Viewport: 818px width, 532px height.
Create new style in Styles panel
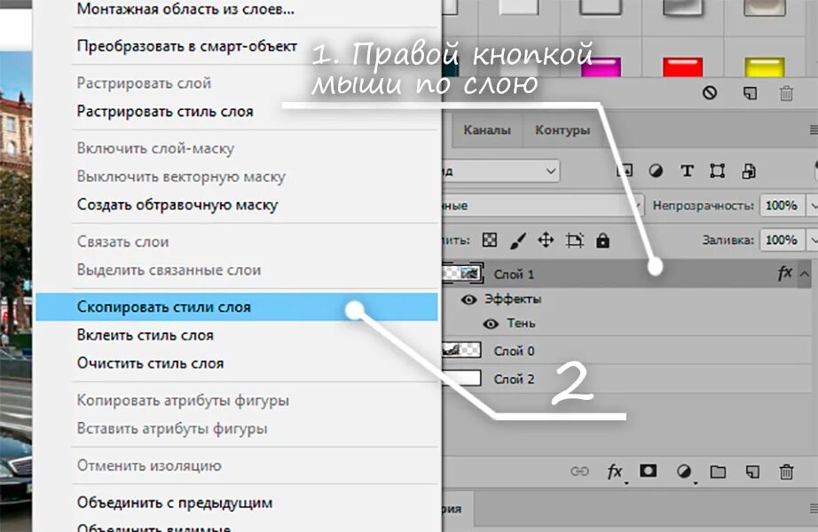pyautogui.click(x=750, y=93)
